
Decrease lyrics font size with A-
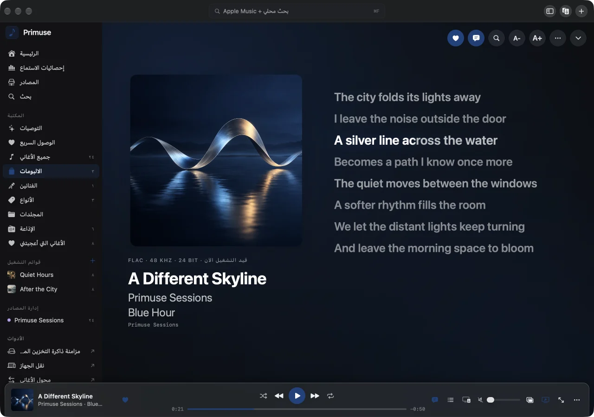[517, 38]
